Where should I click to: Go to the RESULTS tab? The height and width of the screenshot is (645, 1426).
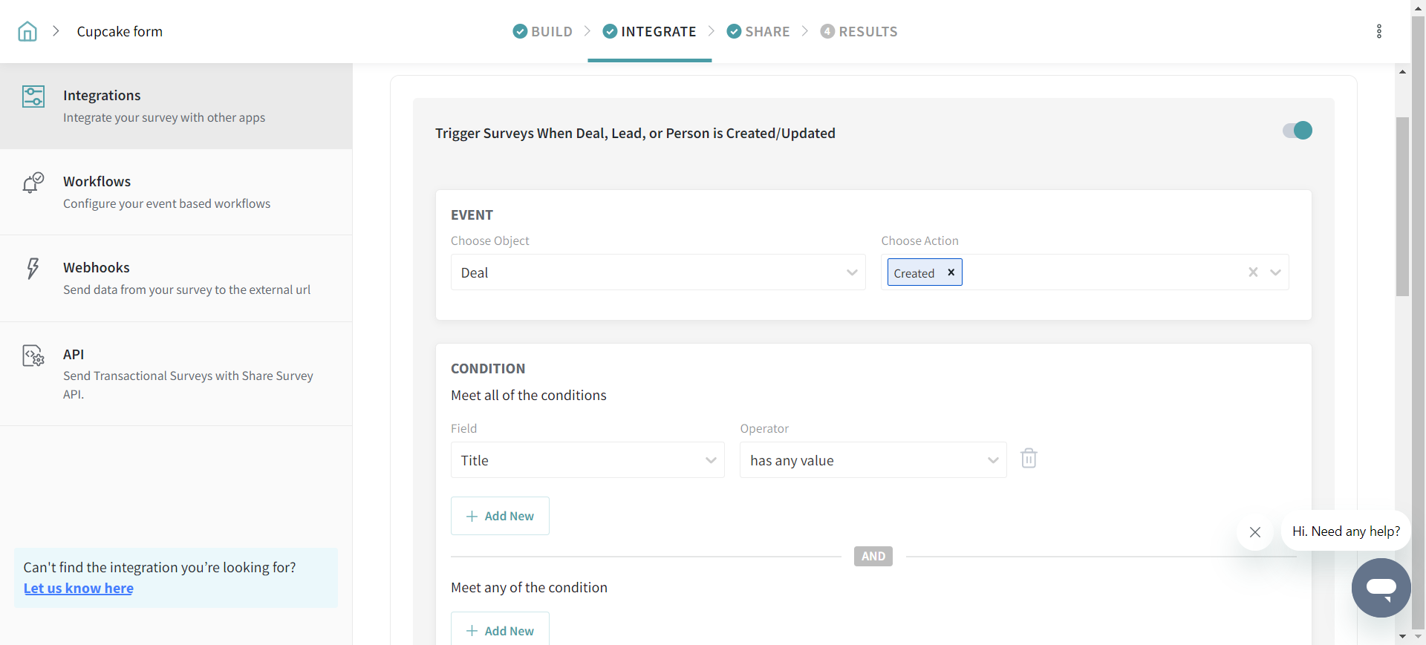click(x=859, y=31)
